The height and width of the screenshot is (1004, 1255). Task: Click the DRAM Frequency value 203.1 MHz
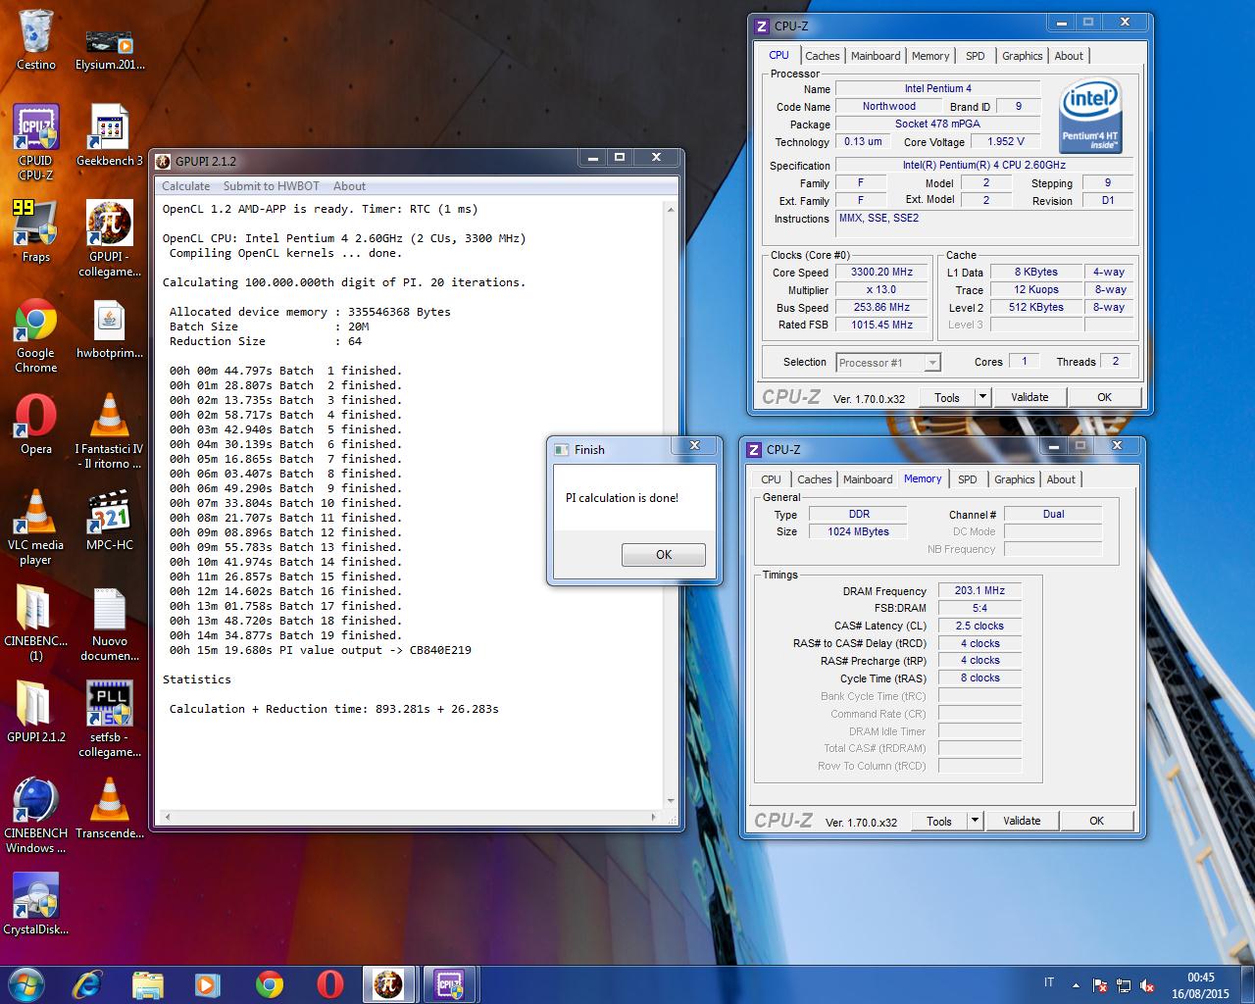979,590
